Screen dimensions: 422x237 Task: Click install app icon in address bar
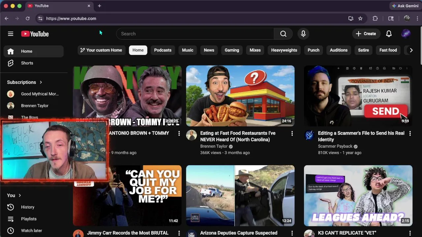click(x=351, y=18)
